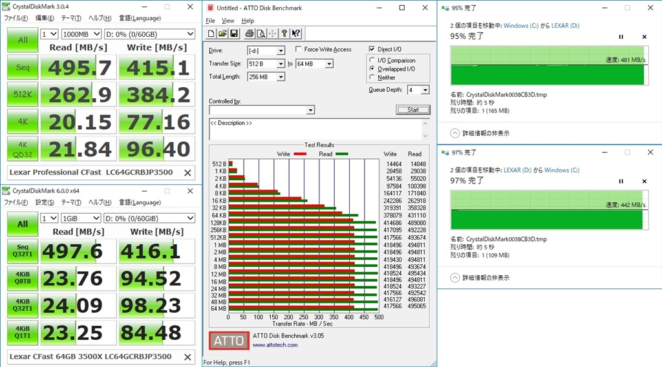Click the Print Preview icon in ATTO

click(261, 34)
